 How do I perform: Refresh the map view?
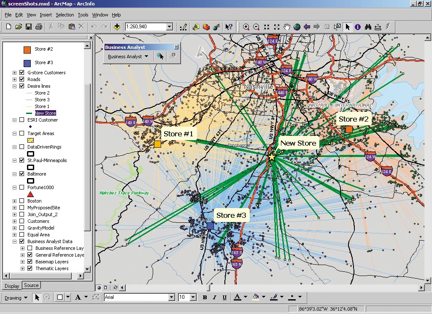pos(116,287)
